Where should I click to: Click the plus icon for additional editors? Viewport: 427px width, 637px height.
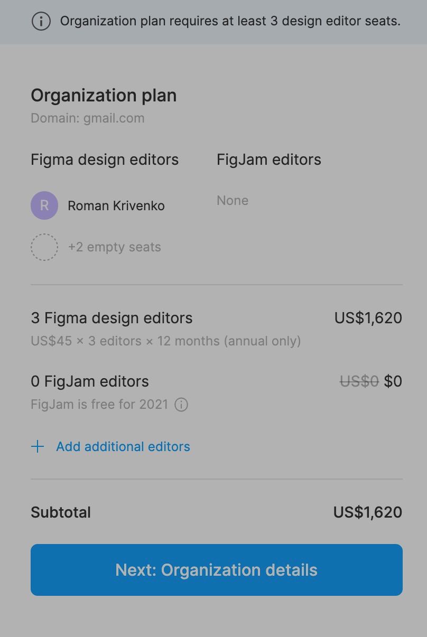coord(38,447)
